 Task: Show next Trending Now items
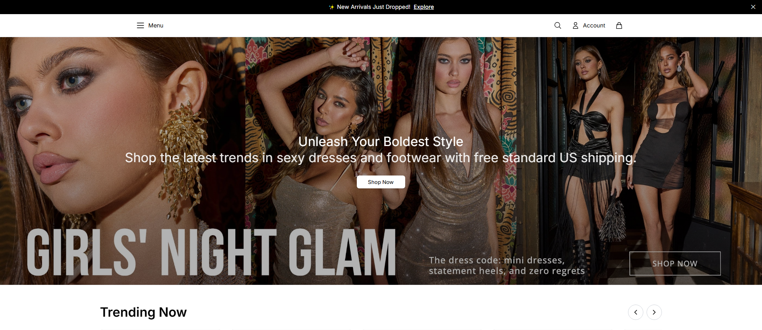(654, 312)
